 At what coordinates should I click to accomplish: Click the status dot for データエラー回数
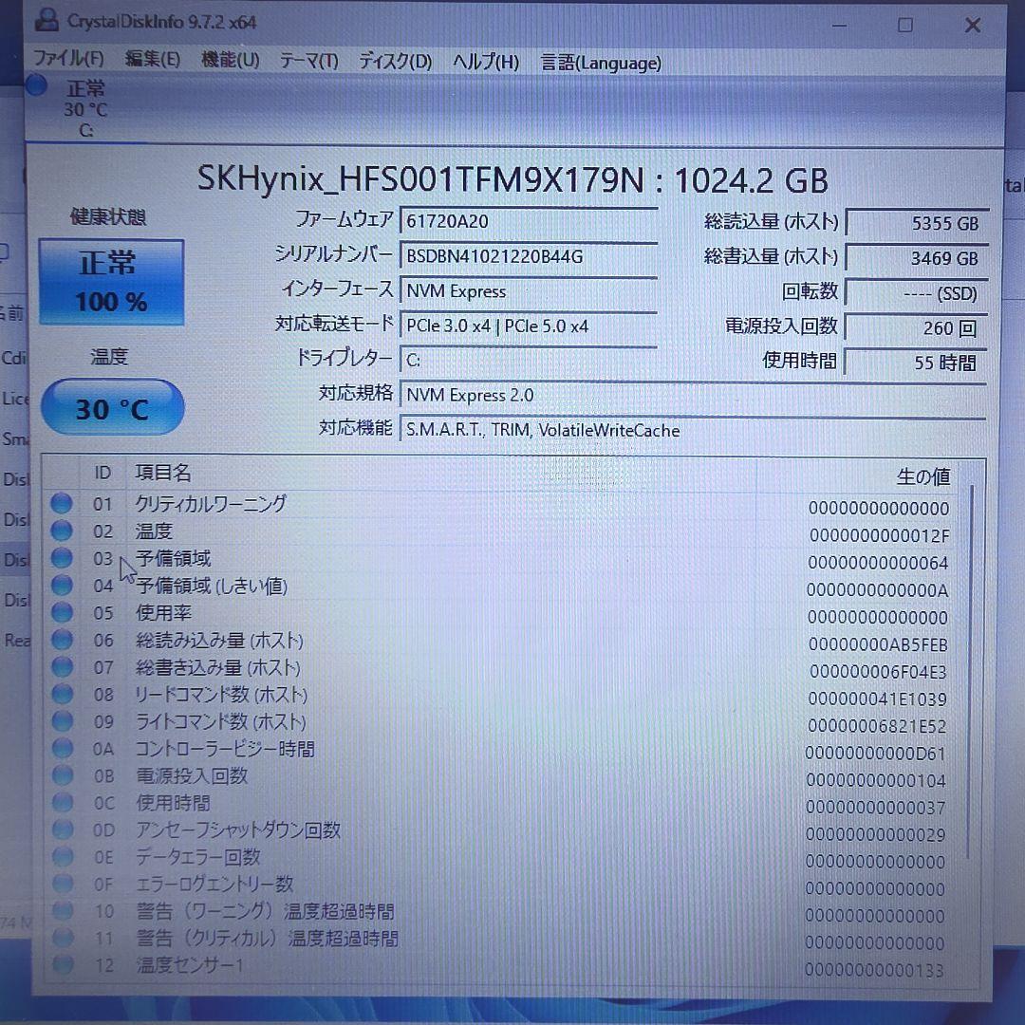click(x=61, y=857)
